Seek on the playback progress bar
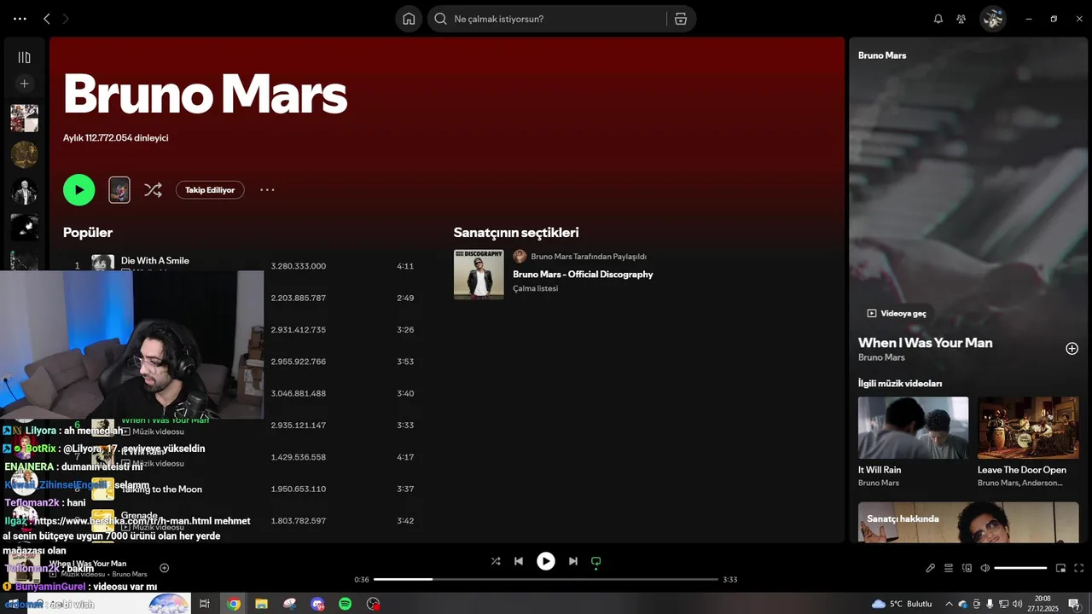Viewport: 1092px width, 614px height. [x=546, y=580]
